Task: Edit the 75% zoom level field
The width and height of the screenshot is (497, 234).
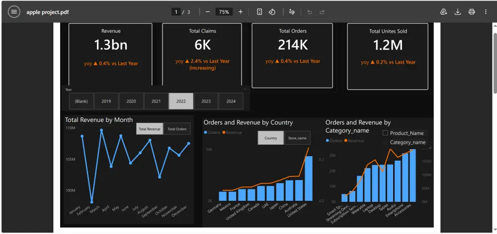Action: 224,12
